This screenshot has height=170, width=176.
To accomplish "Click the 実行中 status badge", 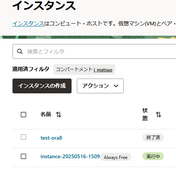I will click(x=153, y=156).
